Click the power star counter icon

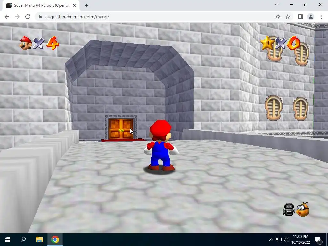[267, 43]
